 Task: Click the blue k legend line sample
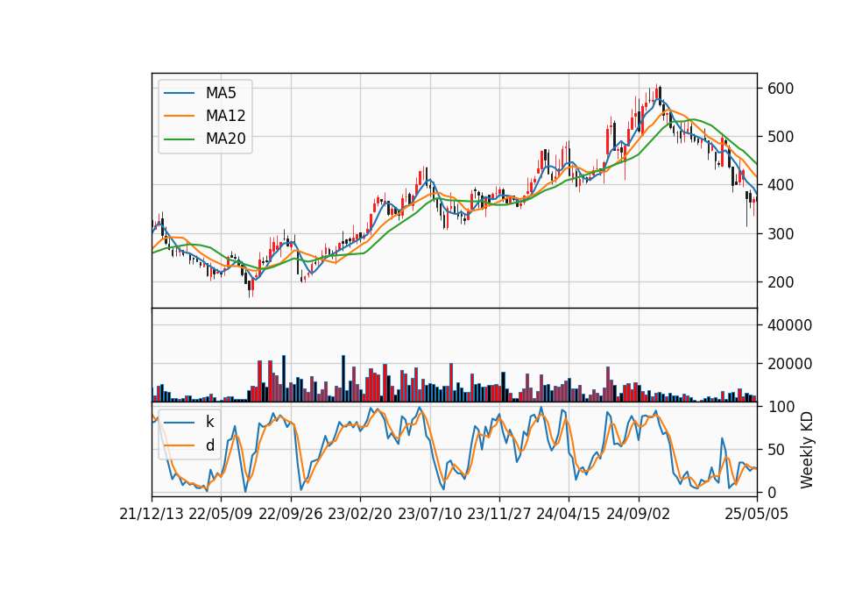click(x=179, y=423)
